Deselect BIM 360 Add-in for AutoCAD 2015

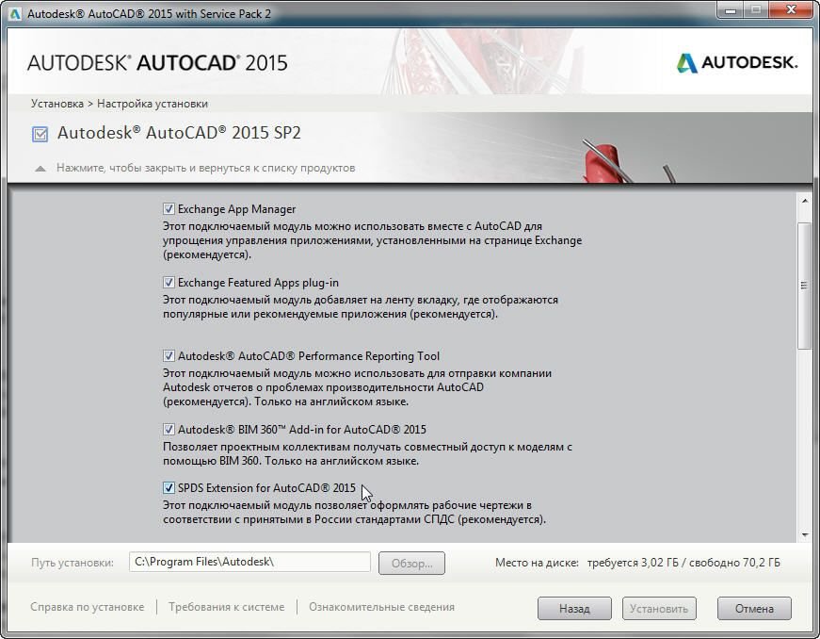pyautogui.click(x=169, y=430)
